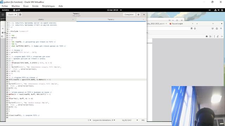The height and width of the screenshot is (126, 225).
Task: Open the browser extensions icon
Action: [217, 28]
